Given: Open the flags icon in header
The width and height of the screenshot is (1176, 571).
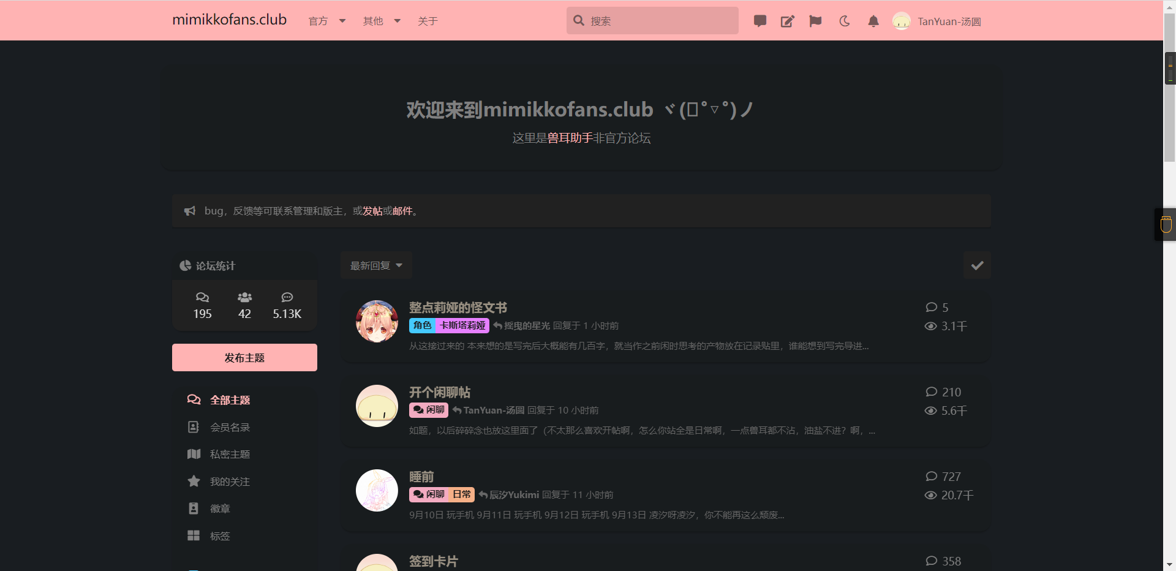Looking at the screenshot, I should 815,21.
